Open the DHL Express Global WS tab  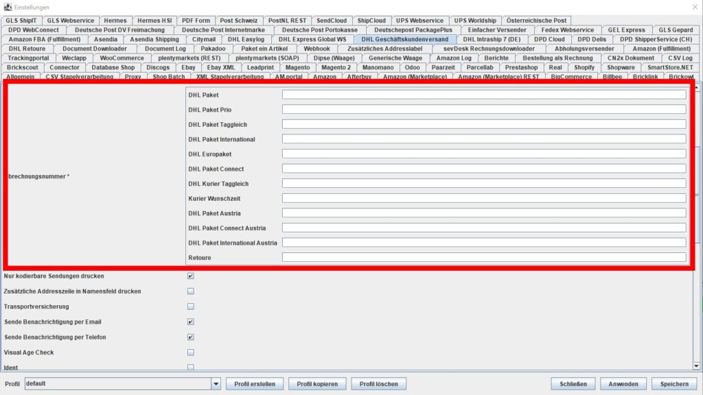(x=312, y=39)
